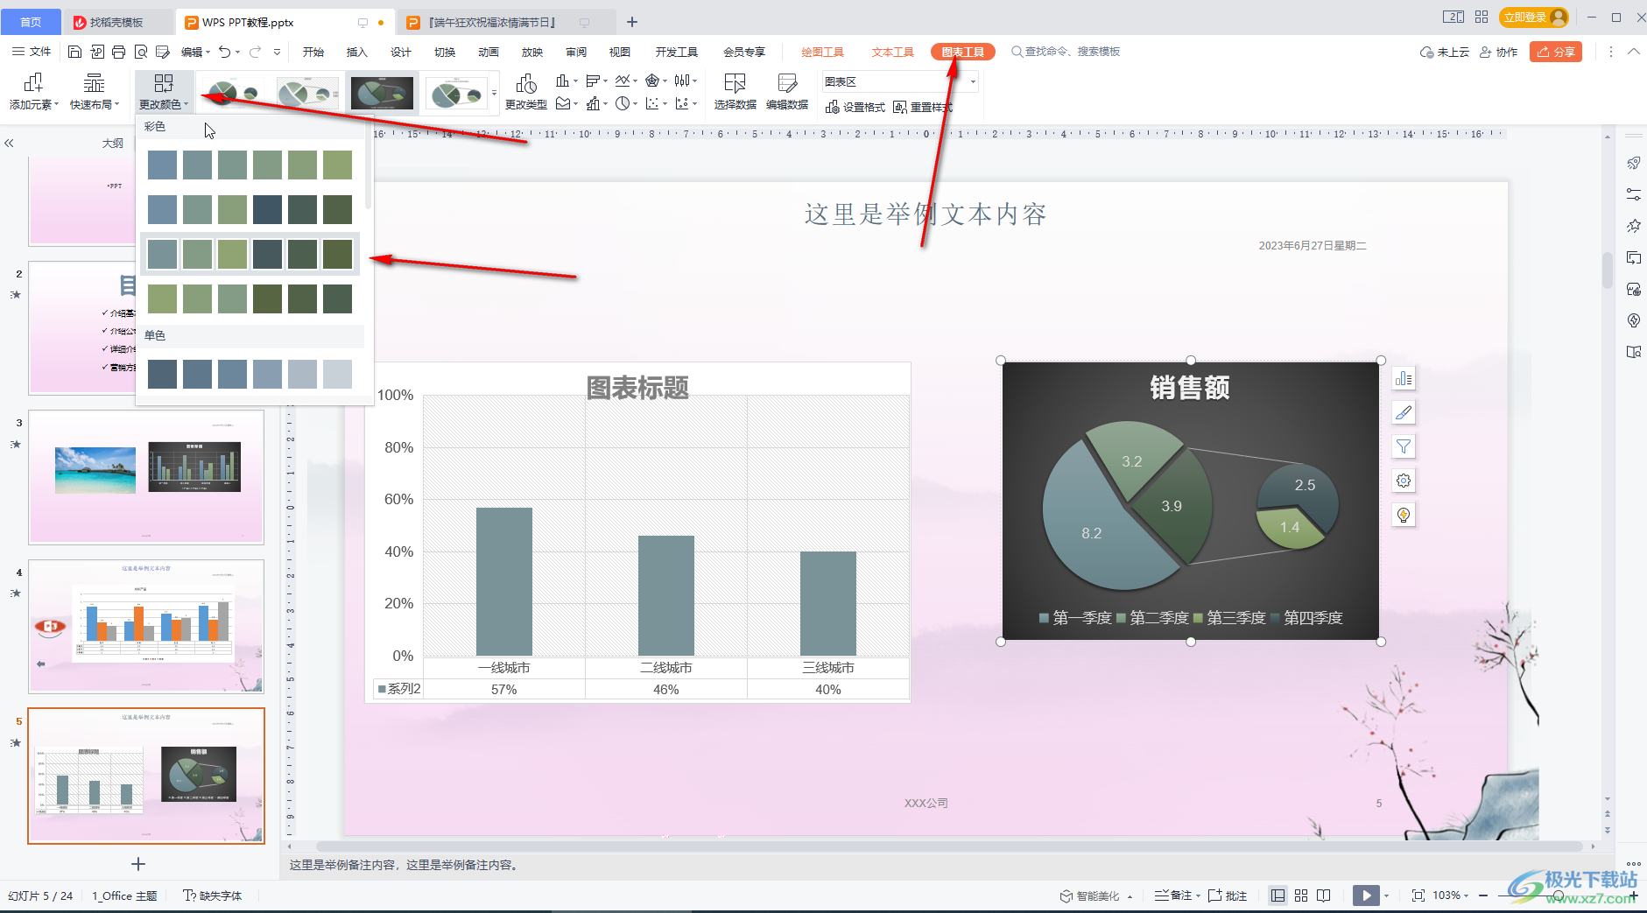Open chart settings gear button beside chart

(1404, 481)
